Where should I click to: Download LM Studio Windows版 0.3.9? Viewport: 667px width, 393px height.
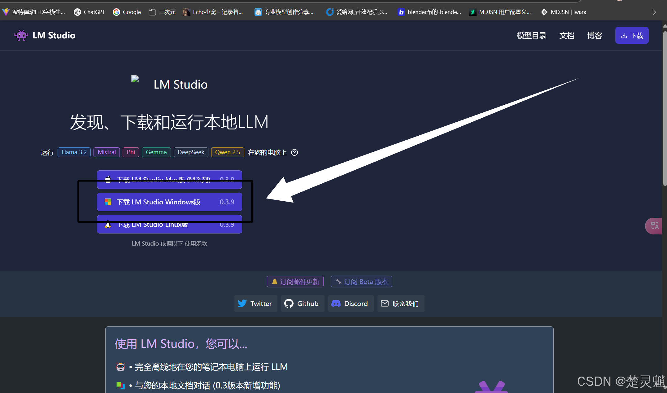[169, 202]
